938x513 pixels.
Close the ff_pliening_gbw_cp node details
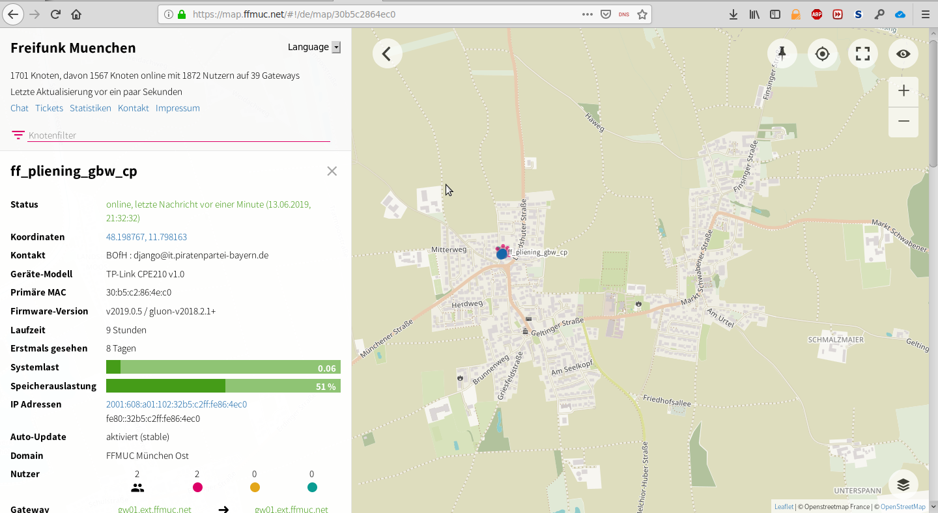pos(332,171)
